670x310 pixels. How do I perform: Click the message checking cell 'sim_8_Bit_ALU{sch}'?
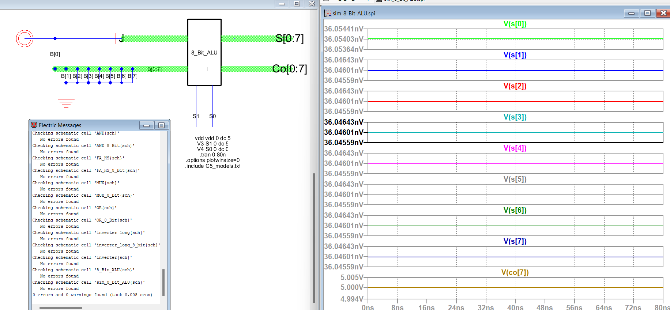coord(89,282)
